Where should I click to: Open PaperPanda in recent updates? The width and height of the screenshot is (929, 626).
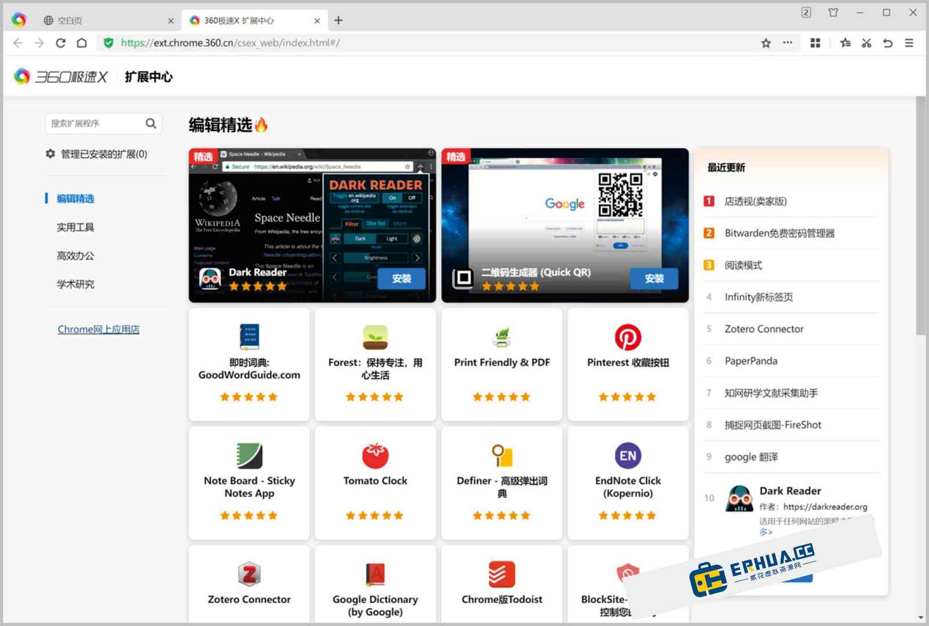[791, 361]
